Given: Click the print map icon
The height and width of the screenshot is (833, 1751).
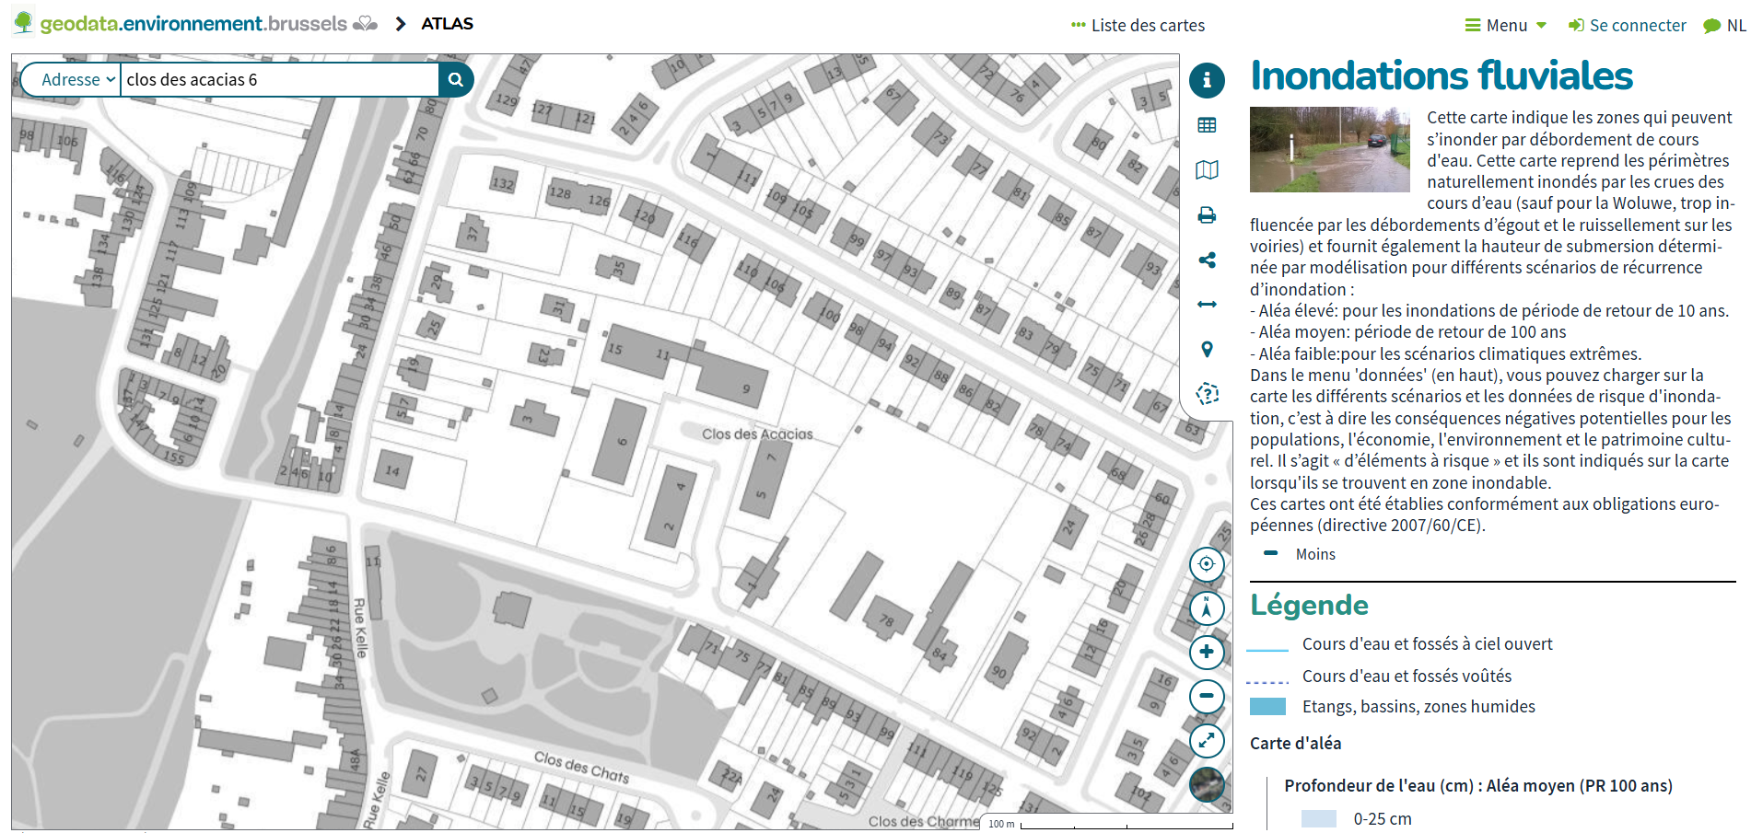Looking at the screenshot, I should tap(1207, 215).
